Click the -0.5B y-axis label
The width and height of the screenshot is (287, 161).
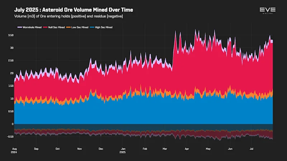pos(10,137)
